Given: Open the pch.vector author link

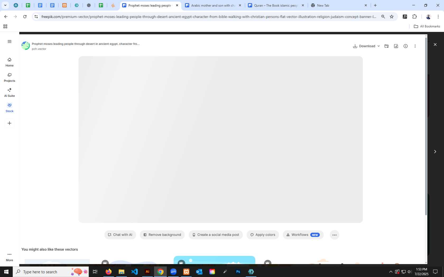Looking at the screenshot, I should pos(39,49).
